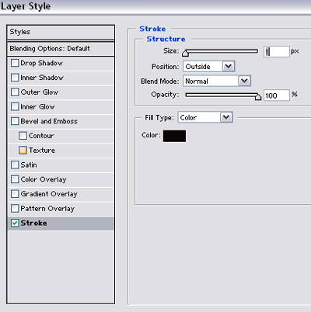311x312 pixels.
Task: Enable the Drop Shadow checkbox
Action: click(15, 63)
